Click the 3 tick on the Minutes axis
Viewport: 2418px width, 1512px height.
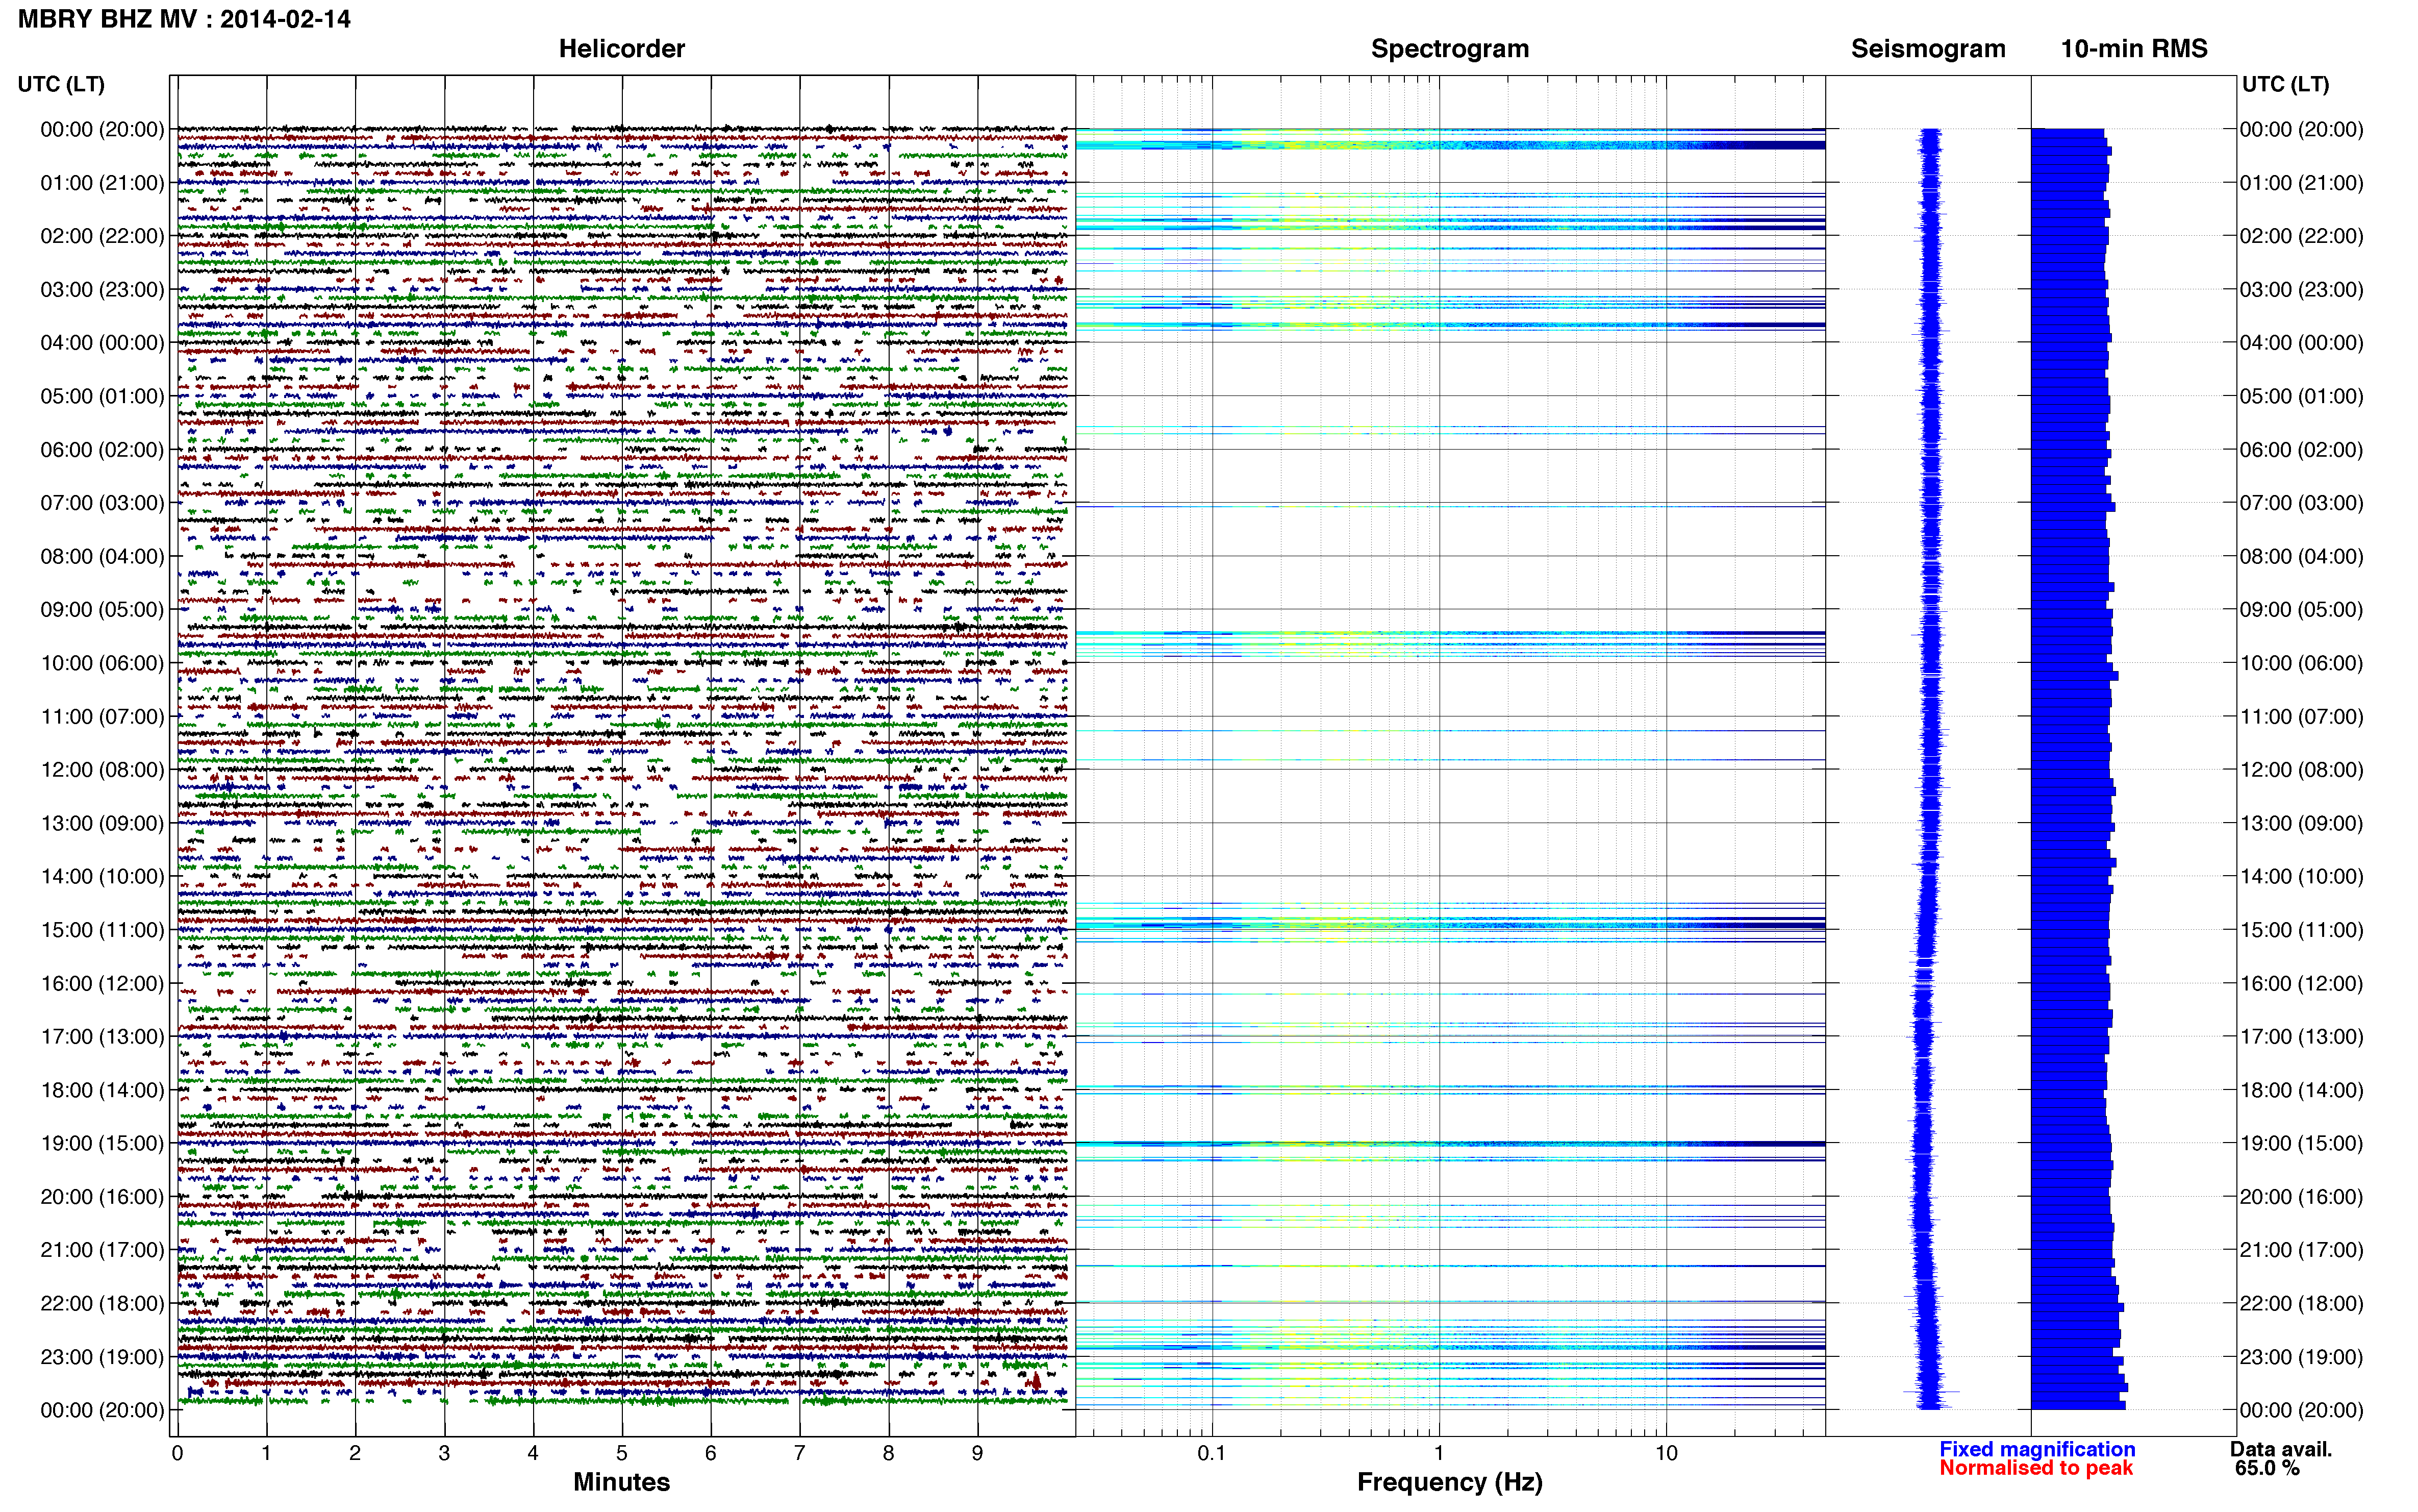click(x=444, y=1453)
